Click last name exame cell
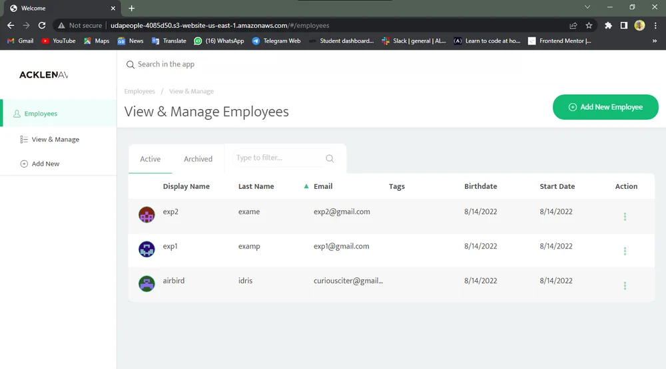 pos(249,211)
